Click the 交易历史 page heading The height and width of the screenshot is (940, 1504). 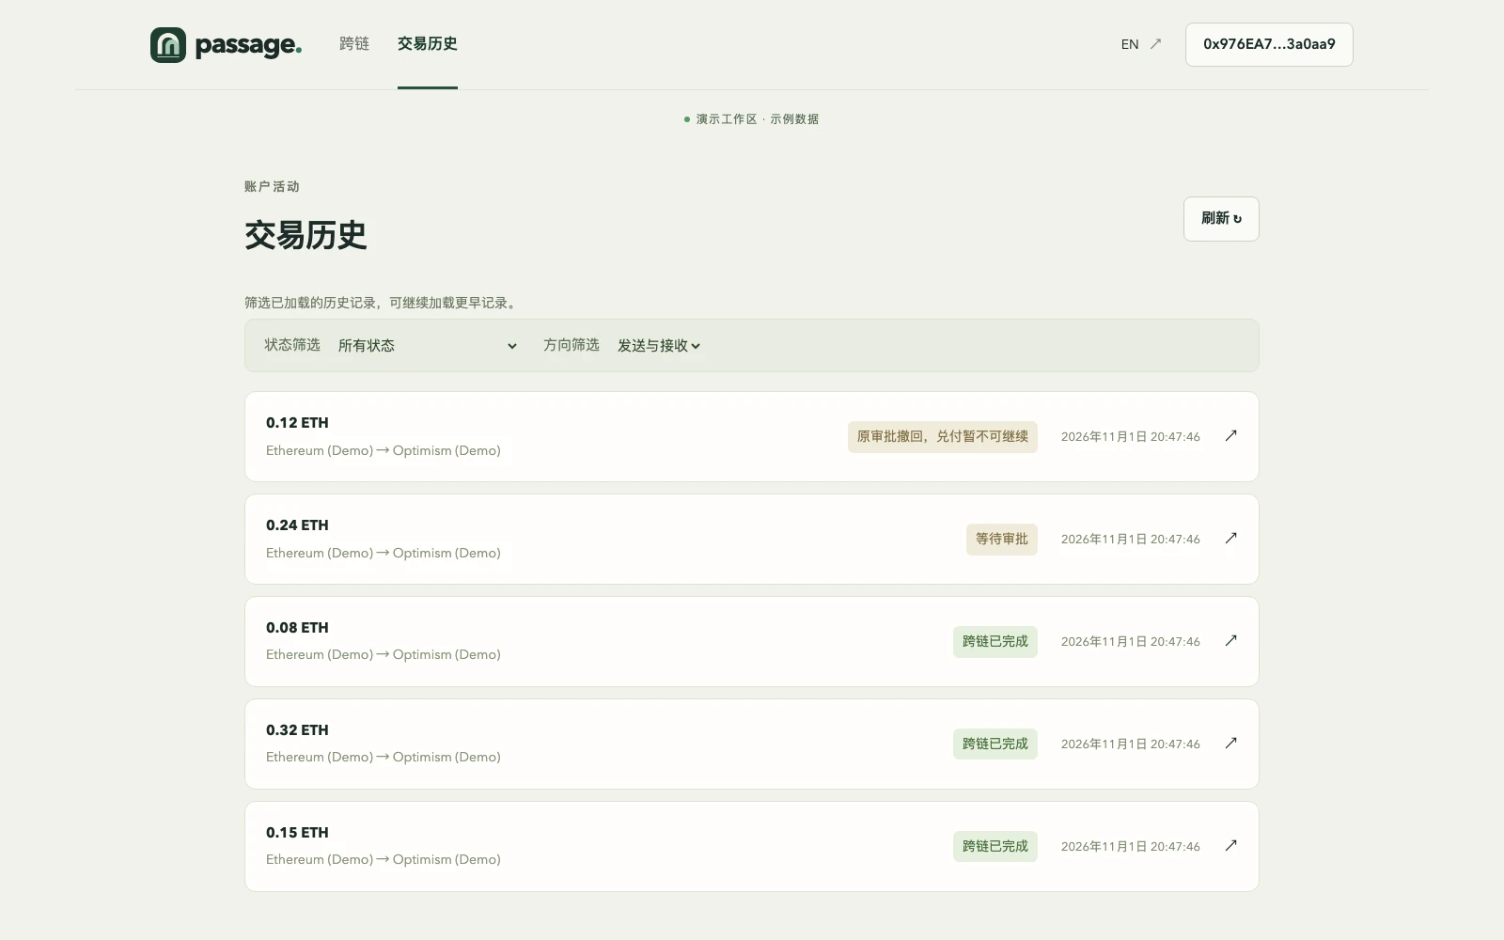pos(305,235)
